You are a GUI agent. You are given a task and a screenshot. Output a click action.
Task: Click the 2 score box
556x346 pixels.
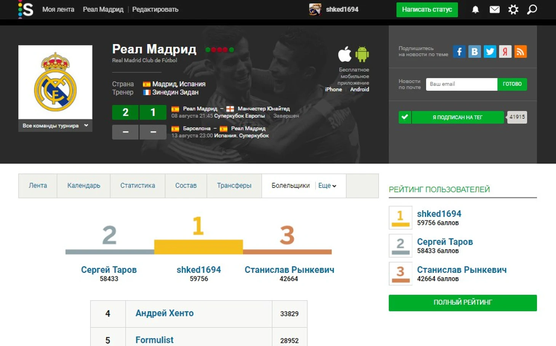[125, 112]
